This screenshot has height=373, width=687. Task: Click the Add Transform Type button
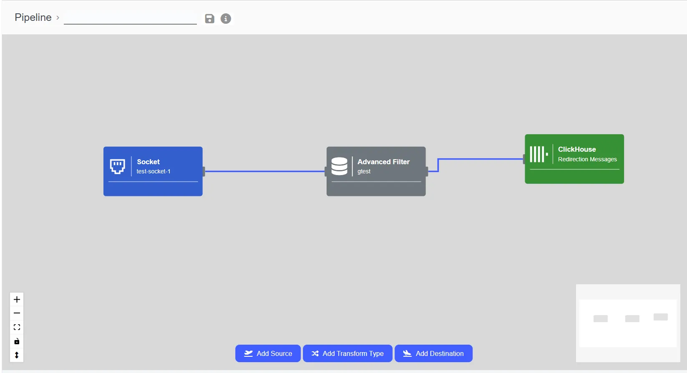coord(347,353)
